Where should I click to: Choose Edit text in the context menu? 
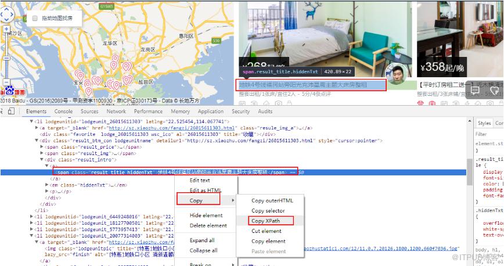click(x=206, y=181)
